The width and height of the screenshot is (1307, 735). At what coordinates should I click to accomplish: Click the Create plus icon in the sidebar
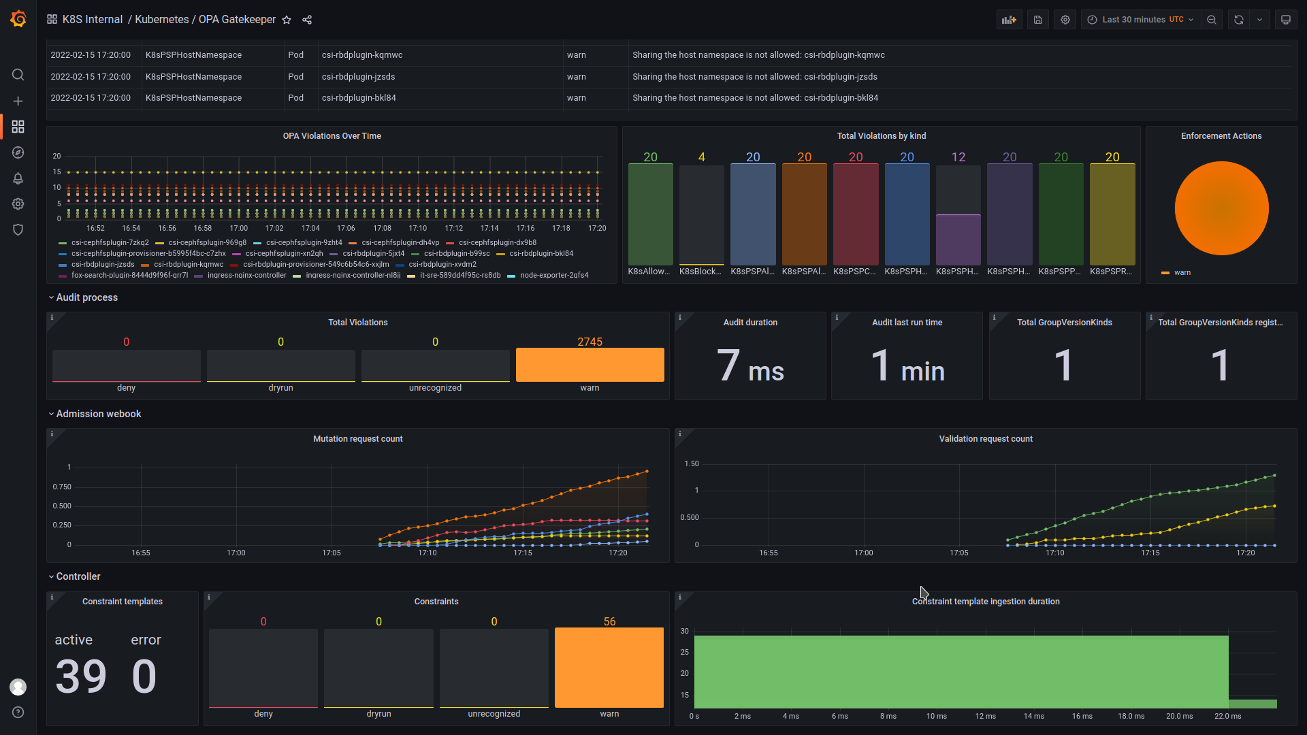(18, 101)
